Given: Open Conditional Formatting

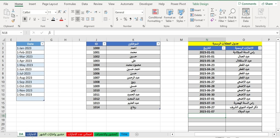Looking at the screenshot, I should point(155,16).
